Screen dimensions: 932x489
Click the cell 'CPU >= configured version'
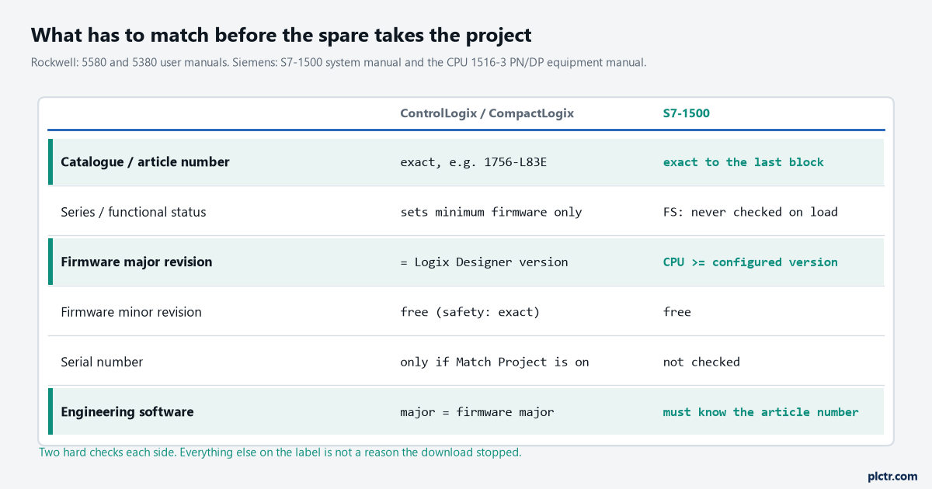point(750,262)
